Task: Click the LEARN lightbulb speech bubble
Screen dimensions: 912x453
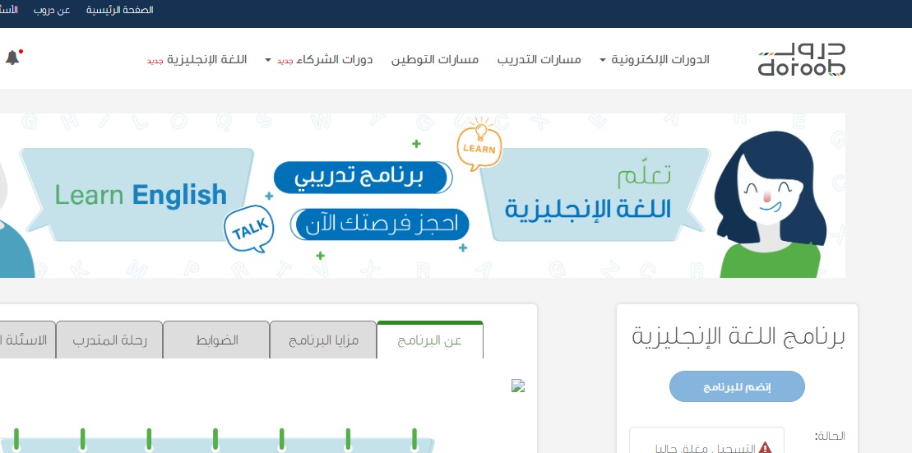Action: 479,146
